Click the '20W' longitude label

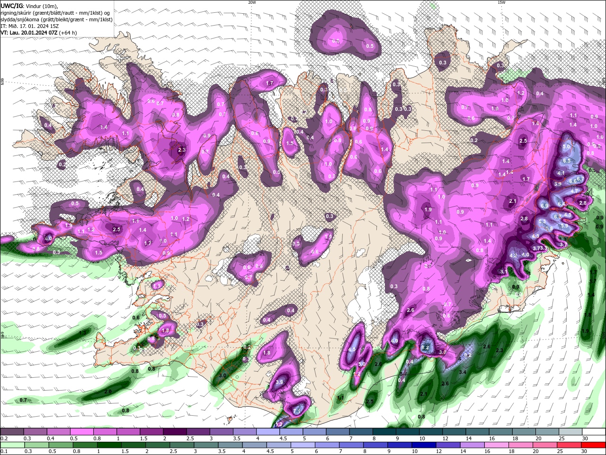pyautogui.click(x=251, y=2)
